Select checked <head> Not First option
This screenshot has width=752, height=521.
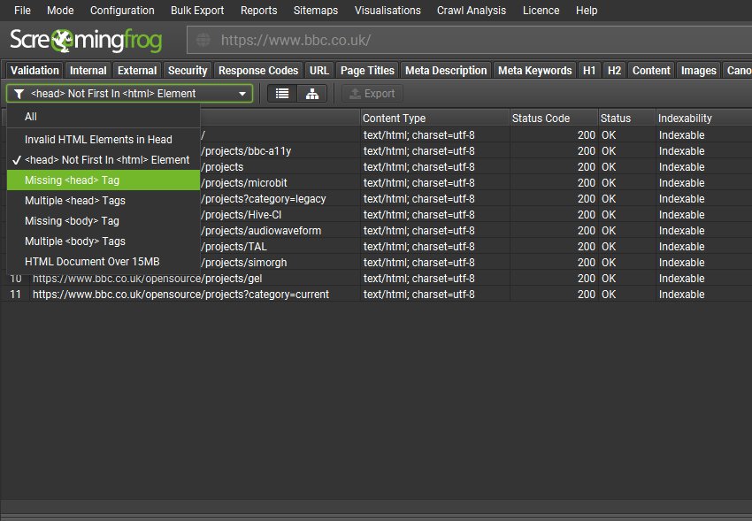pos(106,160)
